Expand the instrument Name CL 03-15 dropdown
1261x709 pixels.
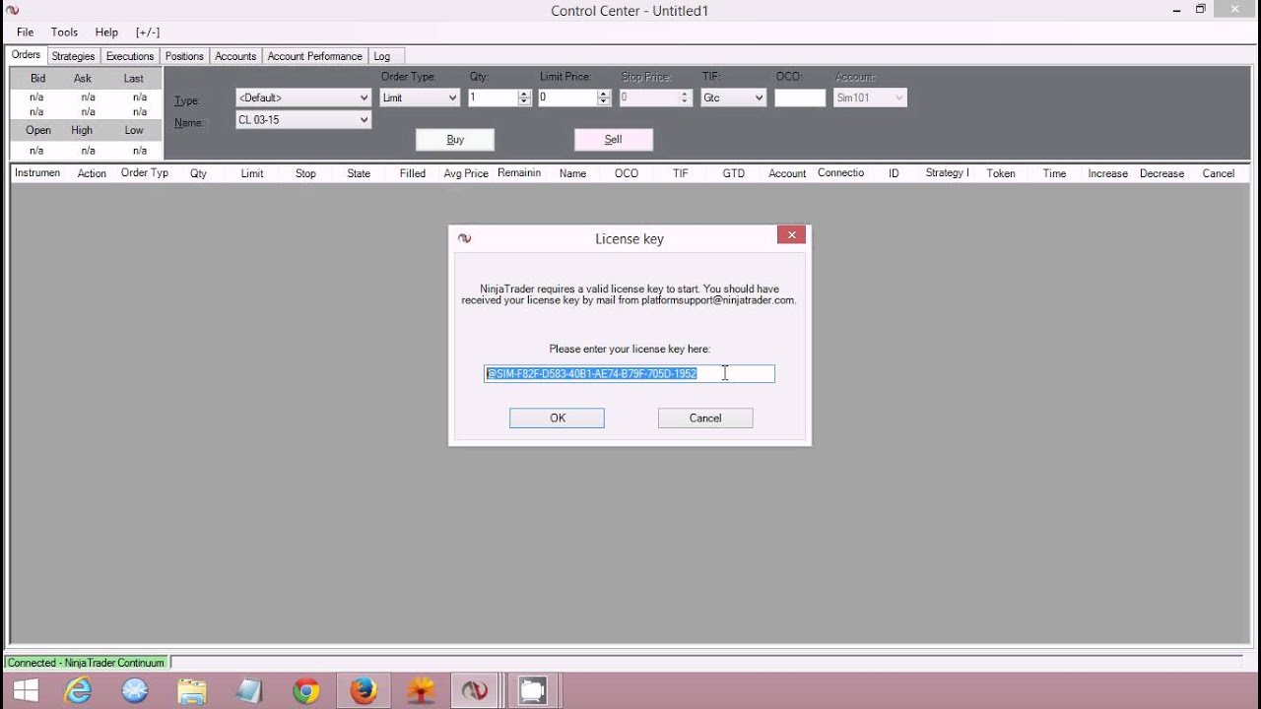(364, 120)
